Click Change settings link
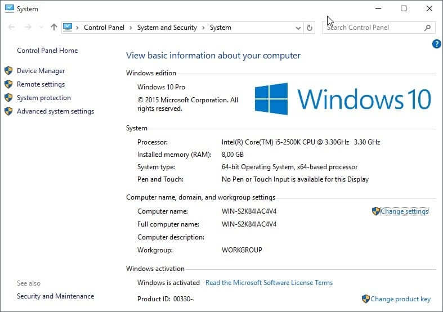Viewport: 443px width, 312px height. 404,211
